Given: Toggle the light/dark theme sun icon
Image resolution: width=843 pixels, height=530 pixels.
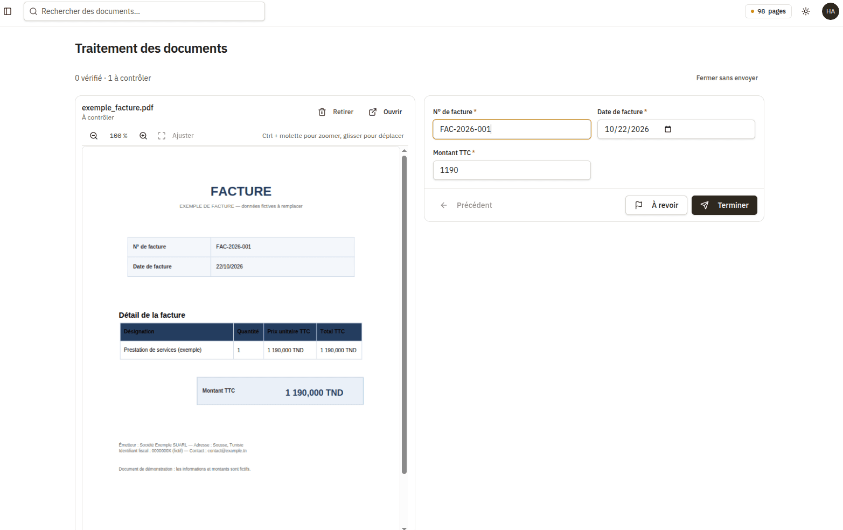Looking at the screenshot, I should pos(806,11).
